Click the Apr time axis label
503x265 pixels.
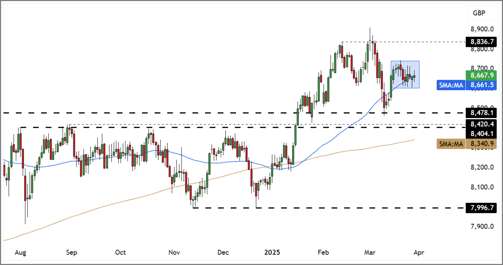click(419, 253)
